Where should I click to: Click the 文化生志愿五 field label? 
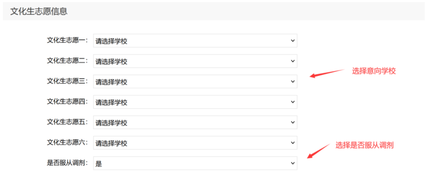coord(67,122)
